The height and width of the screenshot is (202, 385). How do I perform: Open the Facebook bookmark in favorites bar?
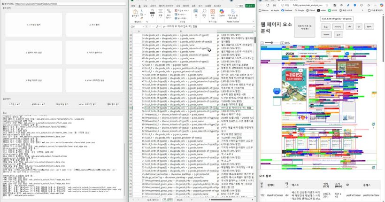287,9
